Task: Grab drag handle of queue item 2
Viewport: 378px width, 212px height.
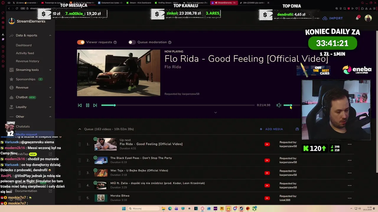Action: tap(79, 160)
